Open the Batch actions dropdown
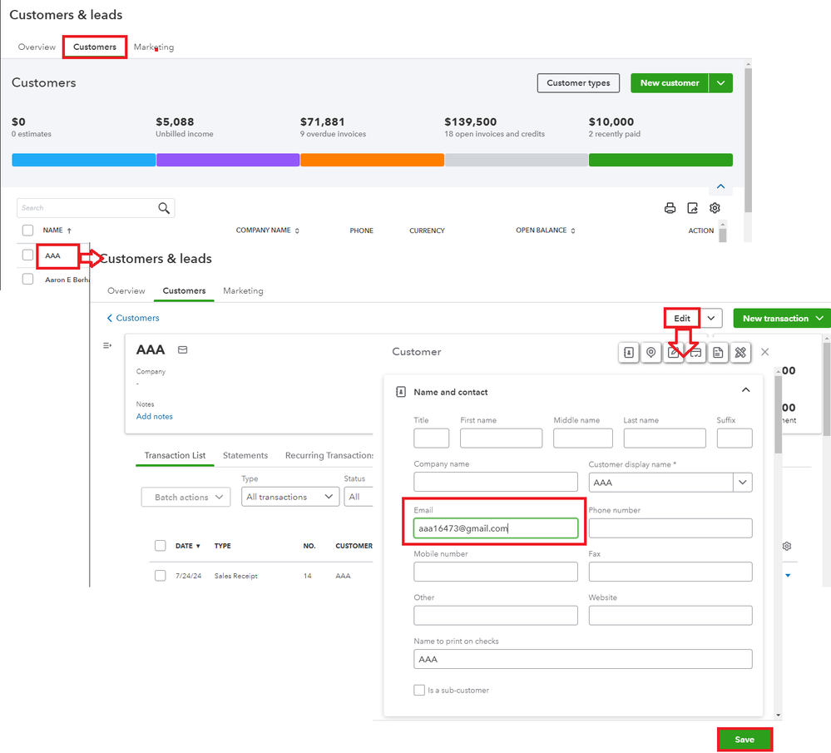831x753 pixels. [x=186, y=498]
